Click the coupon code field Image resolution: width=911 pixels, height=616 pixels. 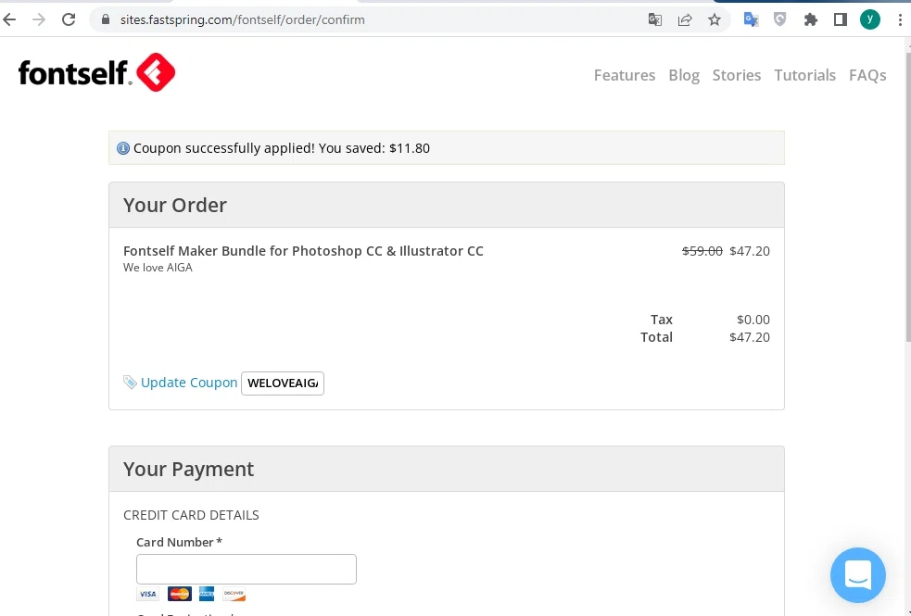(x=283, y=383)
